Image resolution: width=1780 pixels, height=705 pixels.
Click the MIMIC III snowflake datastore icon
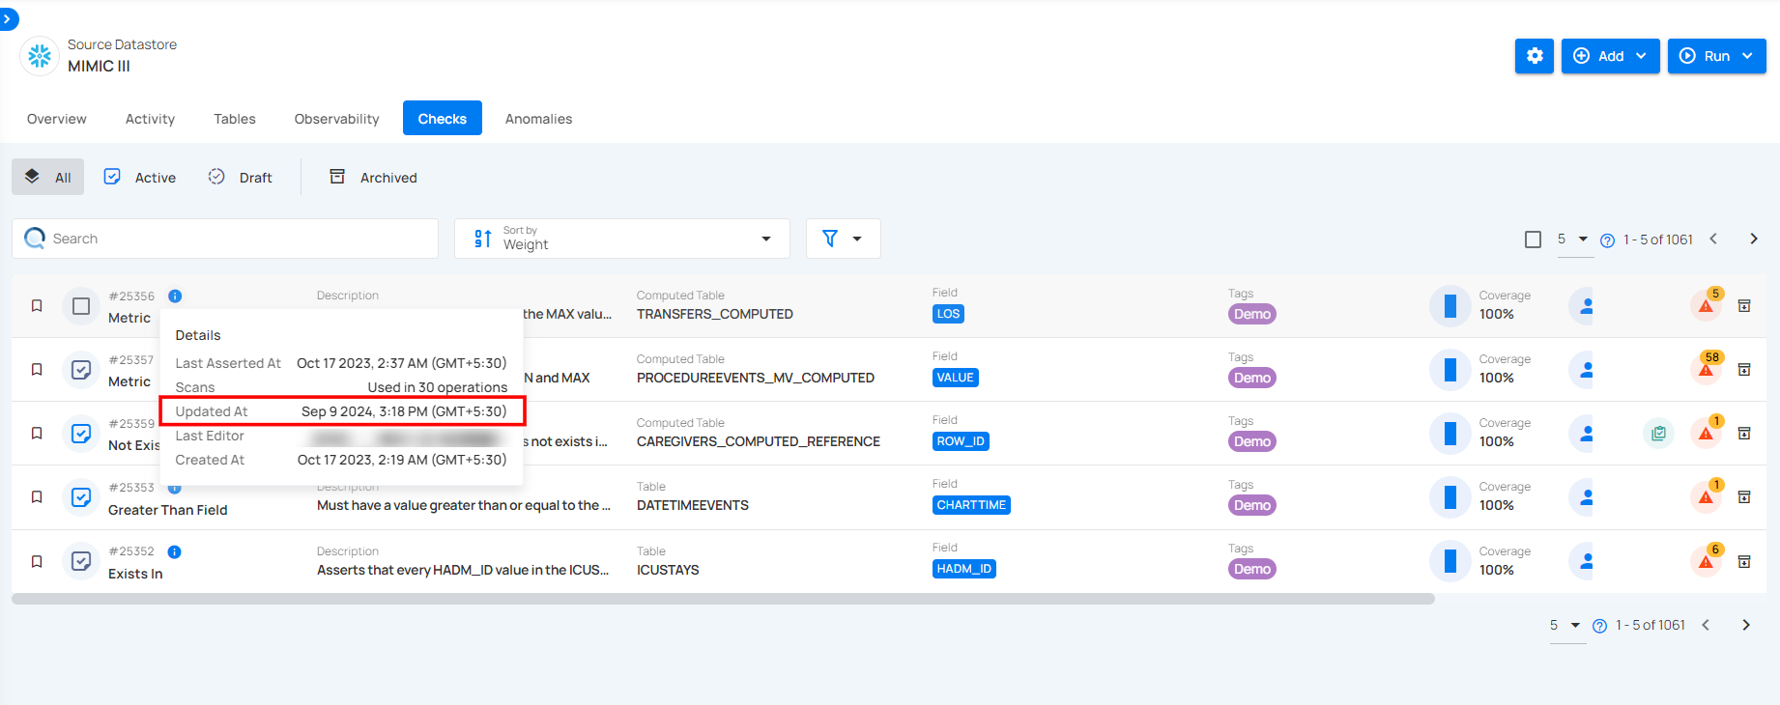pyautogui.click(x=40, y=56)
